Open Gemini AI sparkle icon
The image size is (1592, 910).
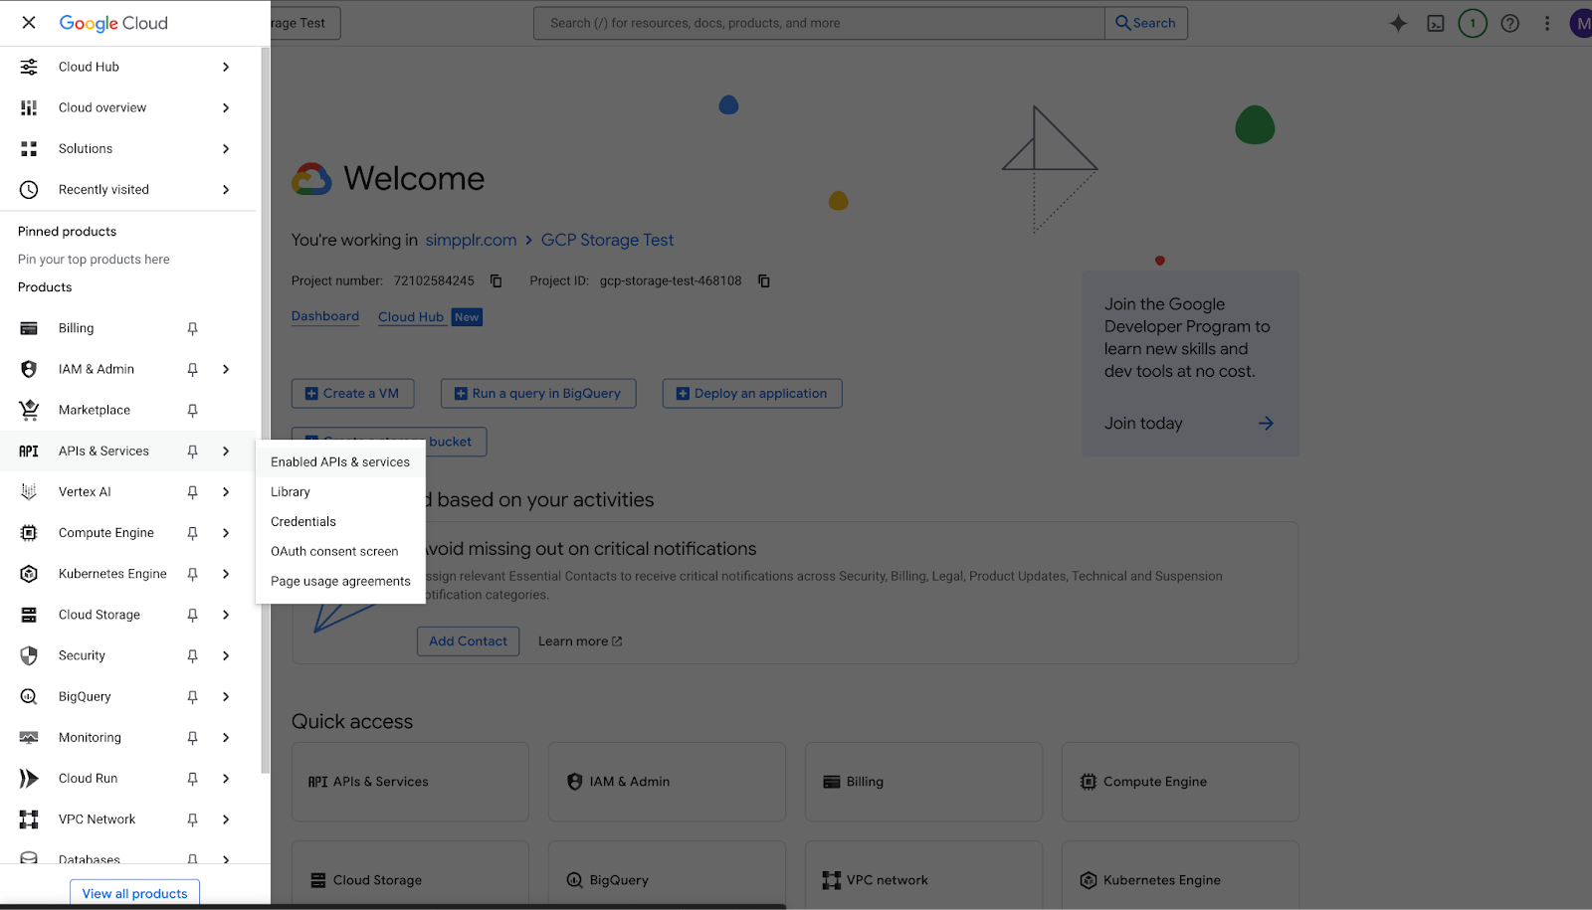pyautogui.click(x=1398, y=23)
